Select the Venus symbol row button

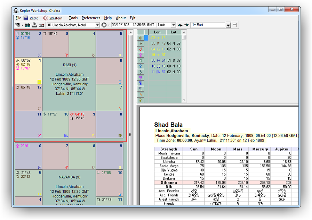coord(141,66)
